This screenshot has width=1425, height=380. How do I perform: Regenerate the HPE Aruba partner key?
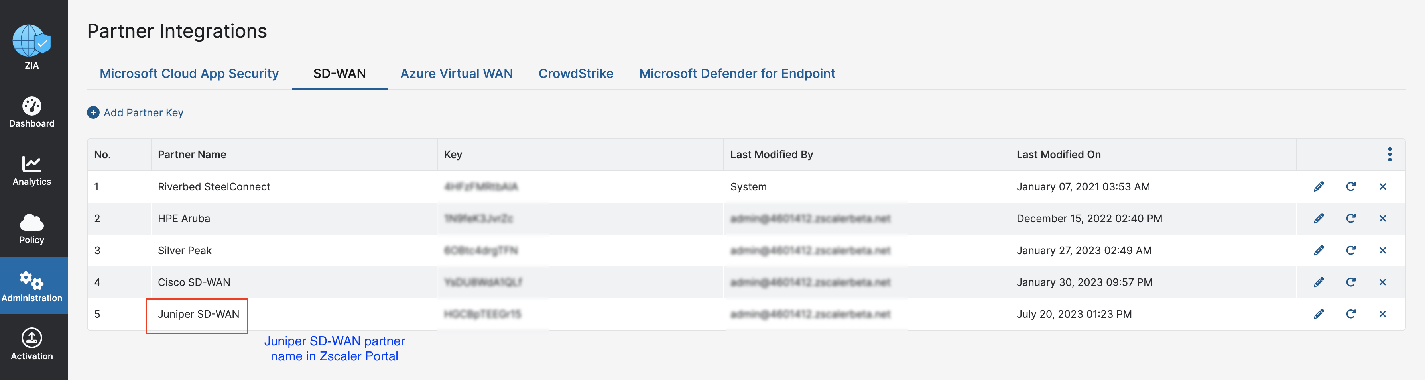[x=1350, y=219]
